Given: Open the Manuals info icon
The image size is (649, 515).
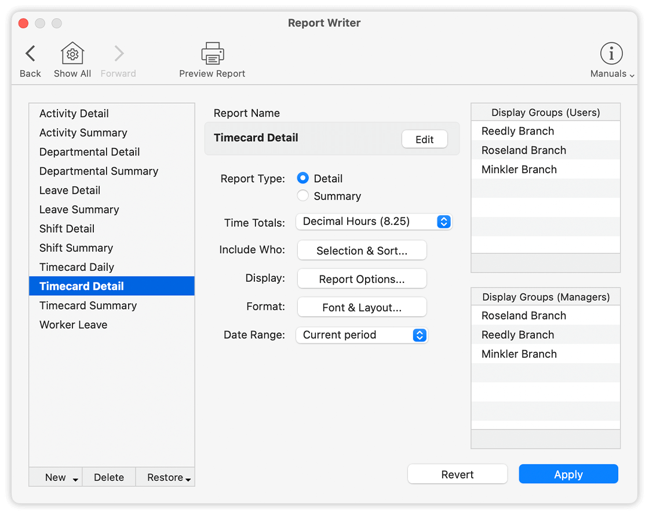Looking at the screenshot, I should [611, 54].
